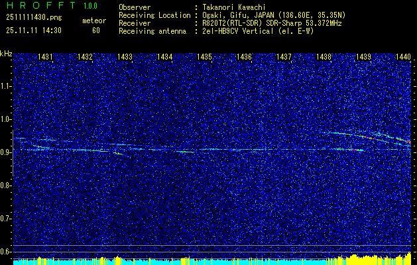Image resolution: width=417 pixels, height=265 pixels.
Task: Click the receiver value R820T2(RTL-SDR) SDR-Sharp 53.372MHz
Action: [272, 23]
